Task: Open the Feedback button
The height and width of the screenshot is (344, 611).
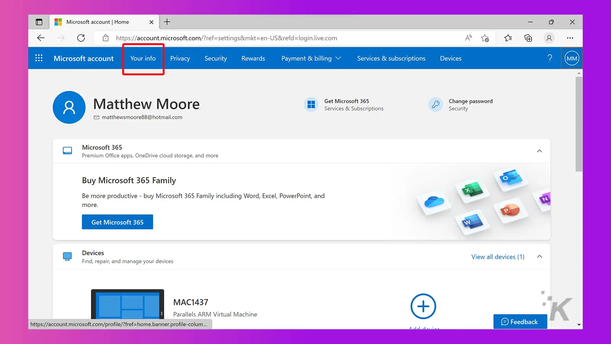Action: [520, 322]
